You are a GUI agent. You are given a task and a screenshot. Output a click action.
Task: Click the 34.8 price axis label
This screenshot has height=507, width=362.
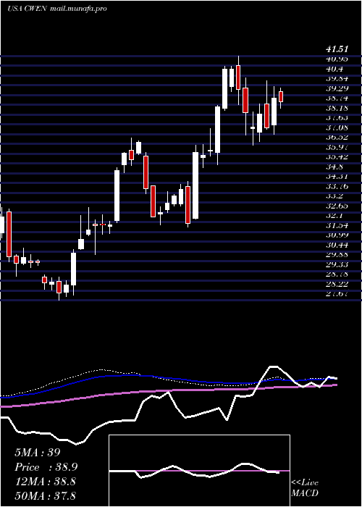point(334,167)
